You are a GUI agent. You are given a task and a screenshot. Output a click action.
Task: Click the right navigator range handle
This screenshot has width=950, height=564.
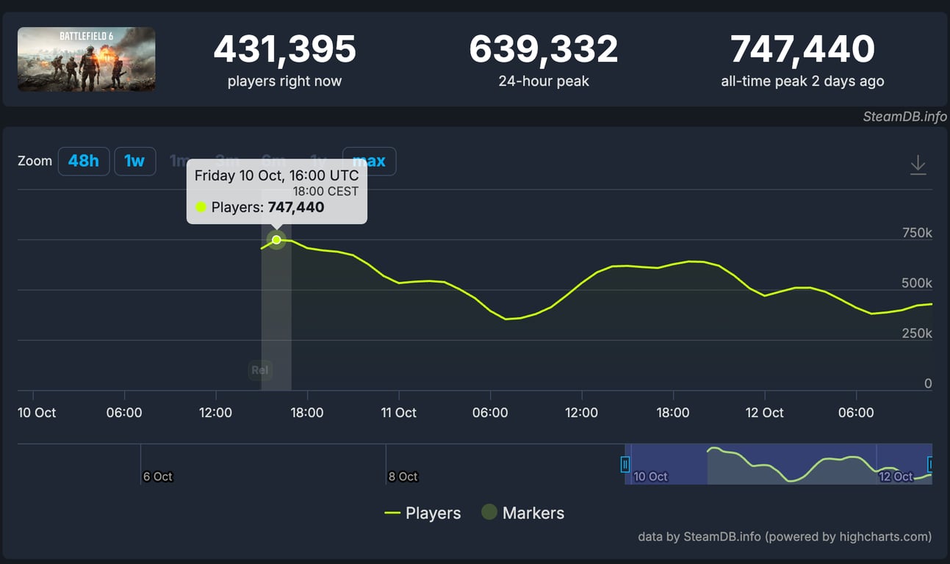930,464
